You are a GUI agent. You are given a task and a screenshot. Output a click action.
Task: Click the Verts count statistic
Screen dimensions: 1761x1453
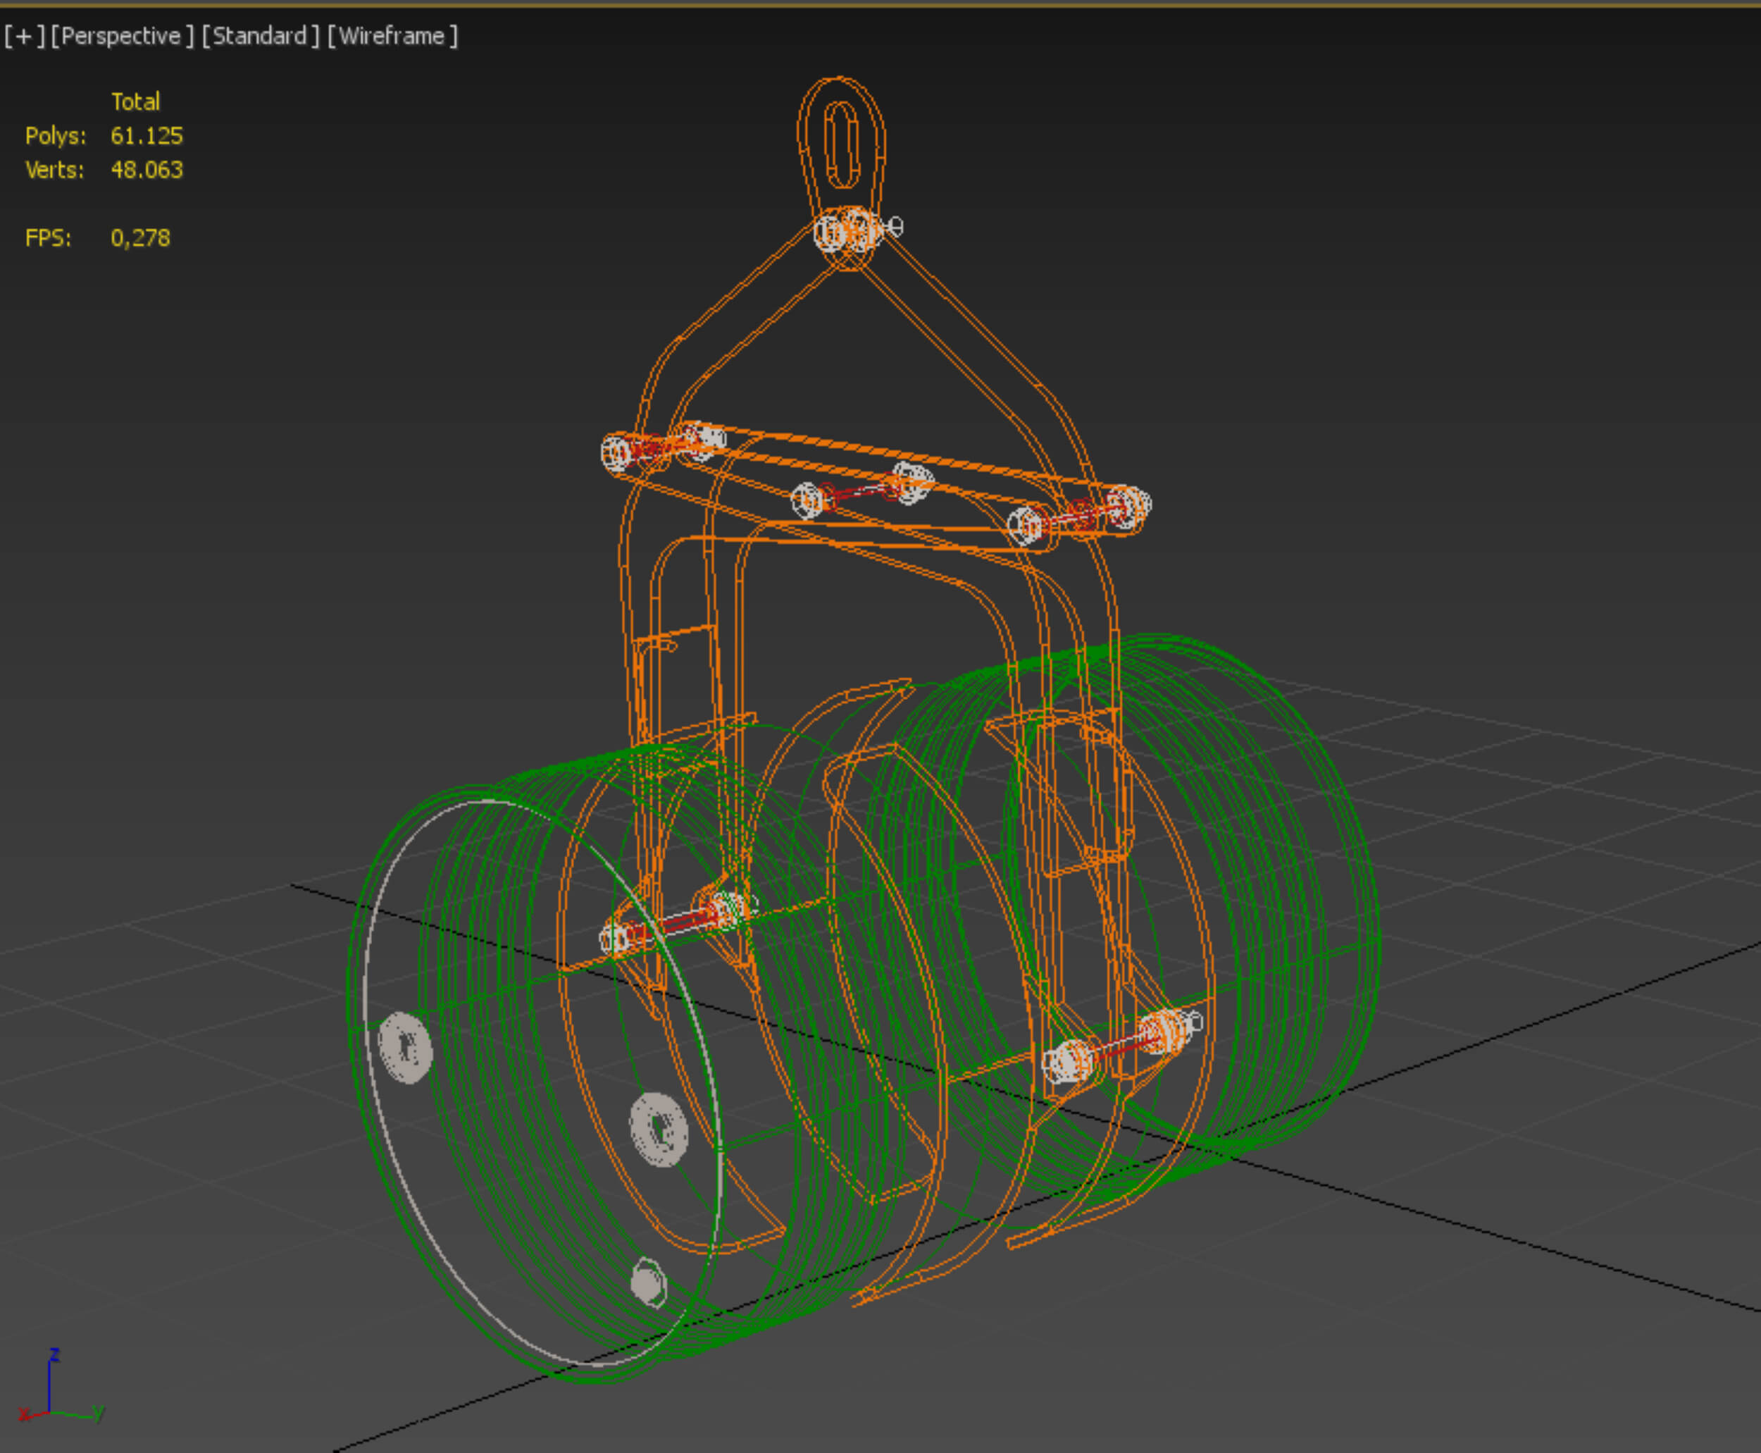147,170
